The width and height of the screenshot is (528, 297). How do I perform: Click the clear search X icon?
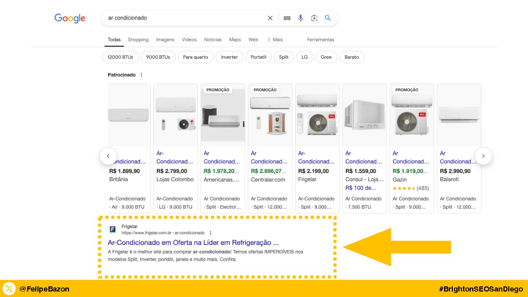pos(270,18)
